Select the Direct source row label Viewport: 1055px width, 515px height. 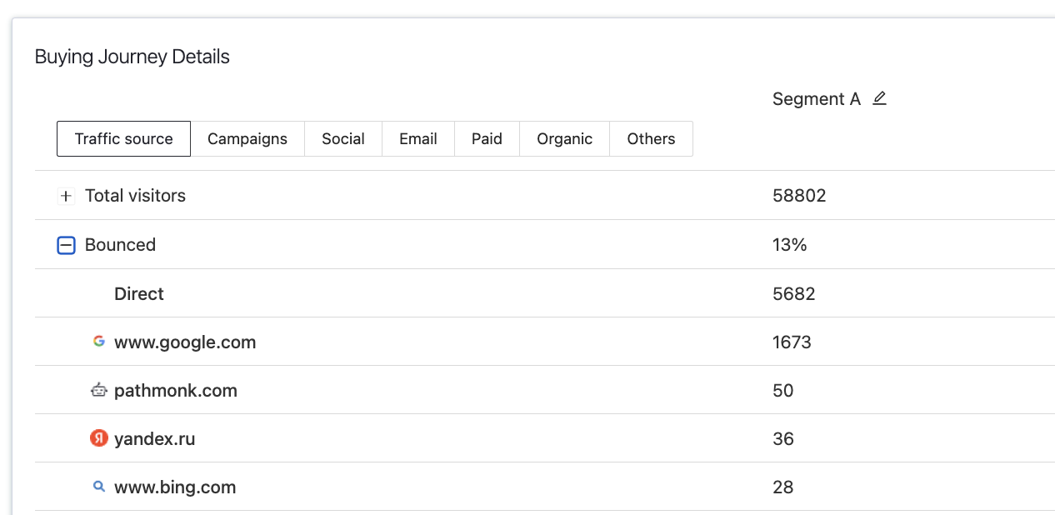pos(139,294)
